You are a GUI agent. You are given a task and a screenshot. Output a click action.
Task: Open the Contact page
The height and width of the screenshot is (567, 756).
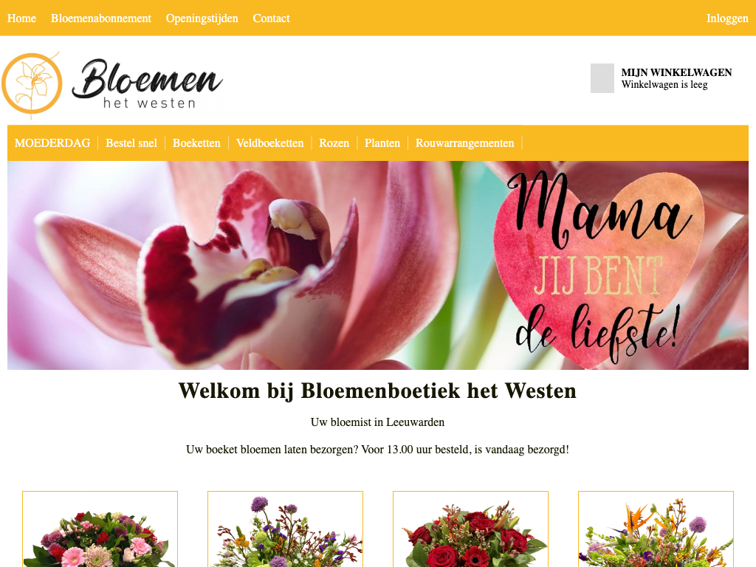coord(272,18)
